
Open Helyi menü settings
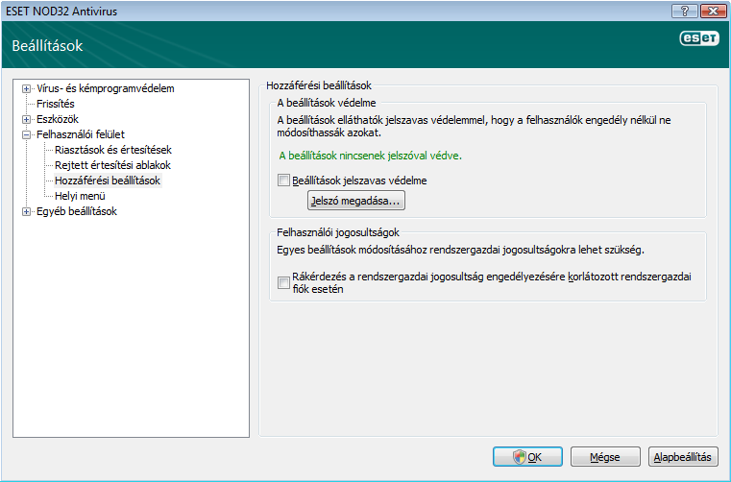(x=80, y=196)
